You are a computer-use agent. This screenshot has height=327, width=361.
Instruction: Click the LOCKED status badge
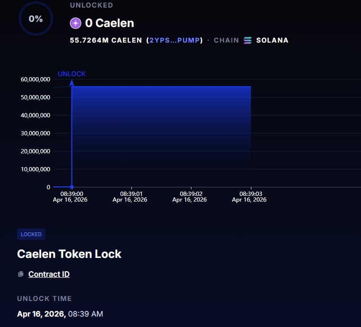coord(31,234)
